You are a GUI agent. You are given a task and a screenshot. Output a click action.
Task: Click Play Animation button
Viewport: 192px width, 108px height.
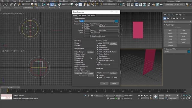point(145,95)
